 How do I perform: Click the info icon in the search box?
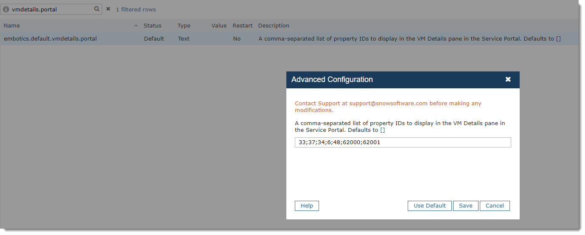[6, 9]
